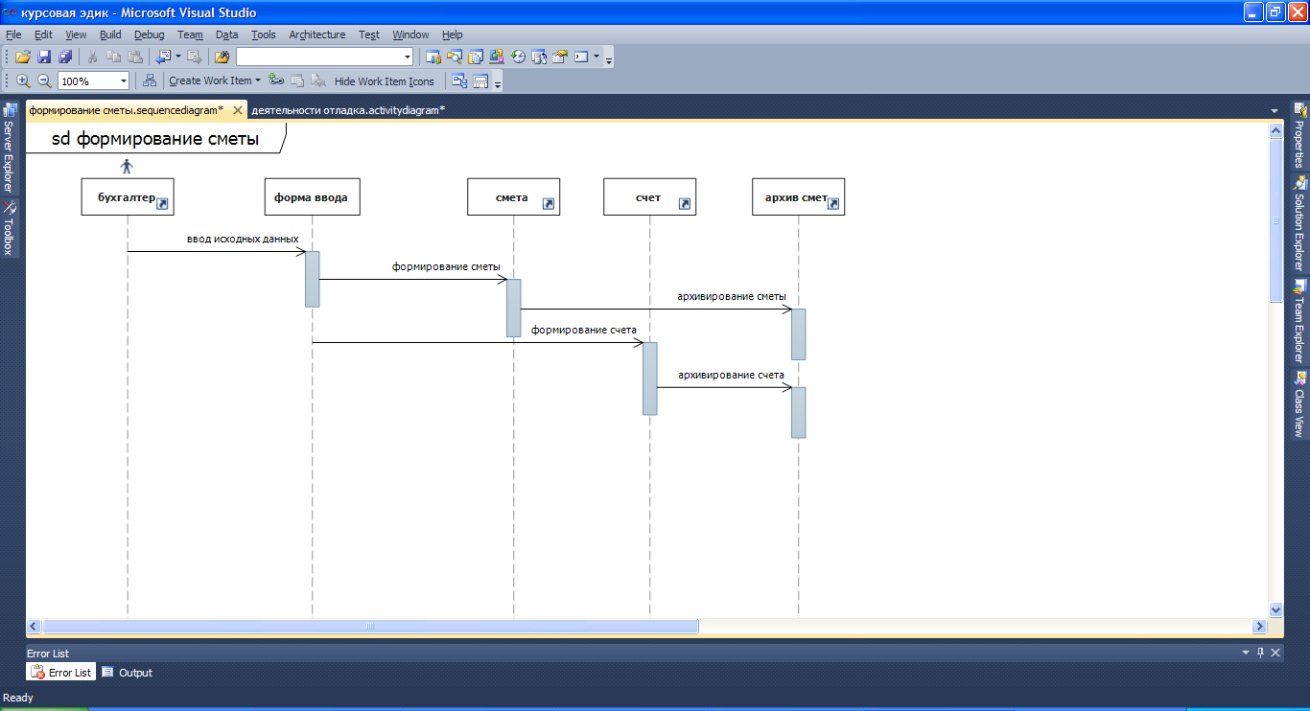Click the vertical scrollbar down arrow
Screen dimensions: 1310x711
[1275, 609]
